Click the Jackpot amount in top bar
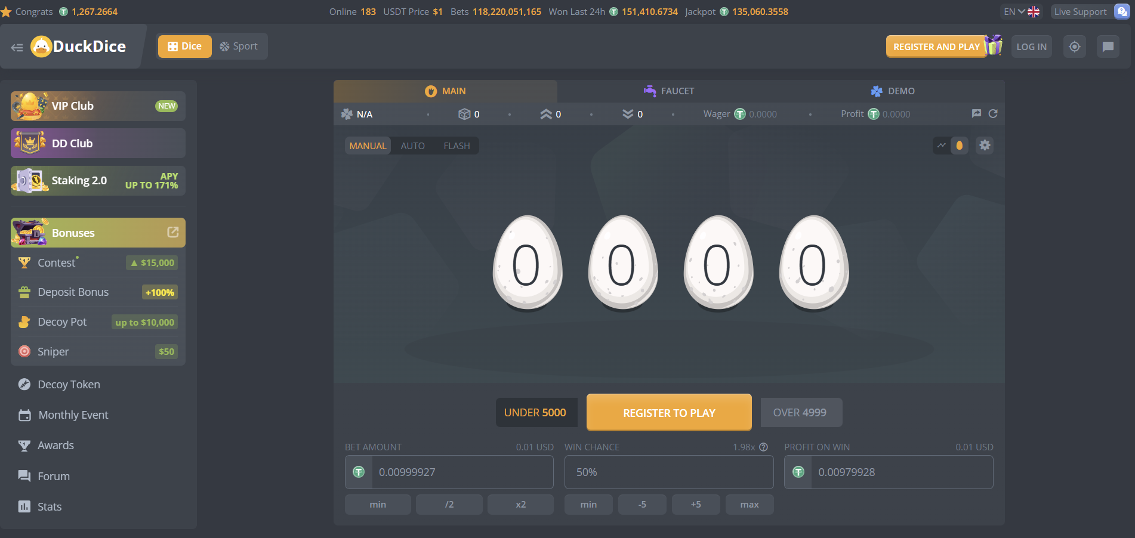This screenshot has width=1135, height=538. [x=760, y=11]
